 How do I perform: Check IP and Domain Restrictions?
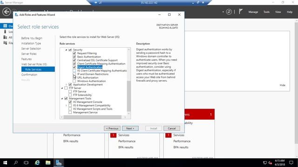[74, 74]
